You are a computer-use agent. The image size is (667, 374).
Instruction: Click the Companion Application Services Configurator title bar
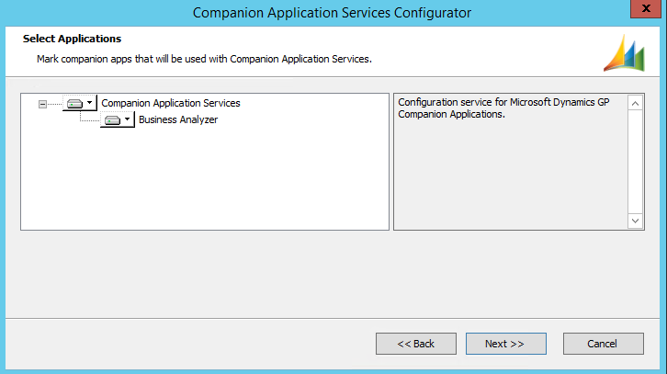click(x=333, y=12)
